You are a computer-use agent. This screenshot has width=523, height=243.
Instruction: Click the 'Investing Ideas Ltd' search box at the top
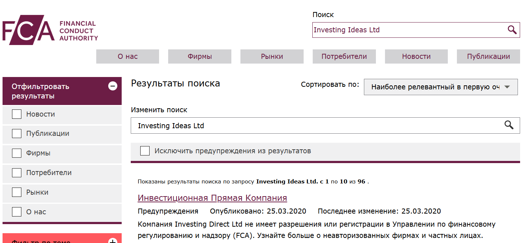pos(400,30)
